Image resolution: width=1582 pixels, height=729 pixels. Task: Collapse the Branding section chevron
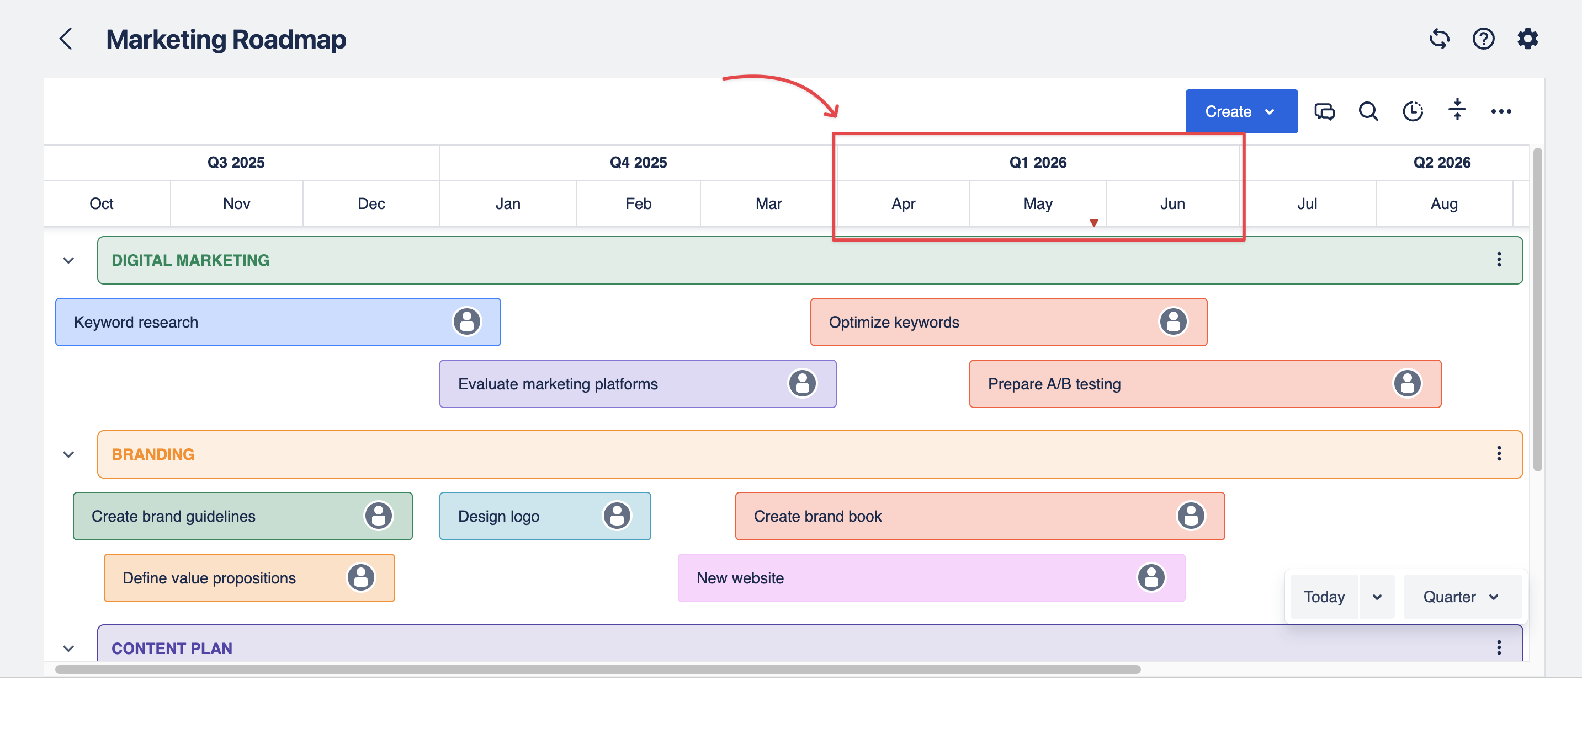[x=68, y=455]
